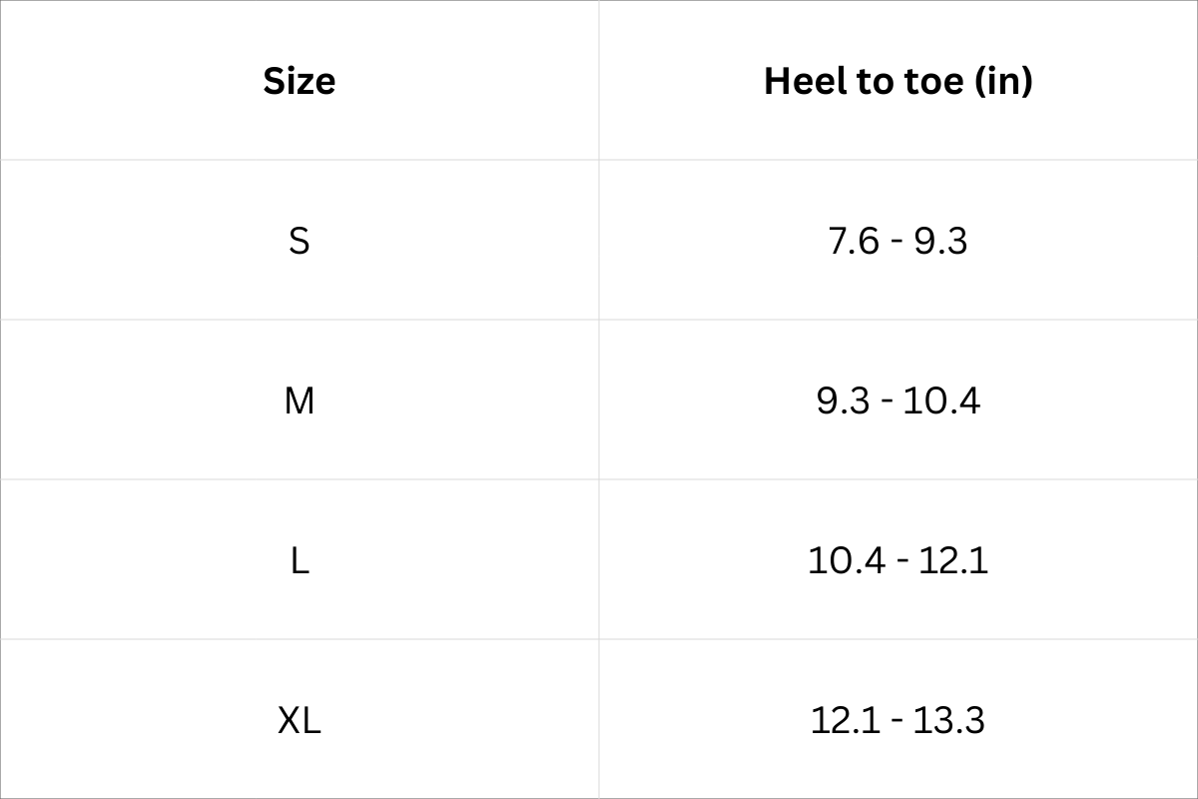The height and width of the screenshot is (799, 1198).
Task: Select the M size cell
Action: point(299,400)
